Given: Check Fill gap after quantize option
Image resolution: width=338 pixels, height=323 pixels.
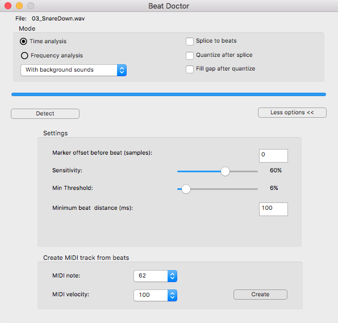Looking at the screenshot, I should [x=190, y=69].
